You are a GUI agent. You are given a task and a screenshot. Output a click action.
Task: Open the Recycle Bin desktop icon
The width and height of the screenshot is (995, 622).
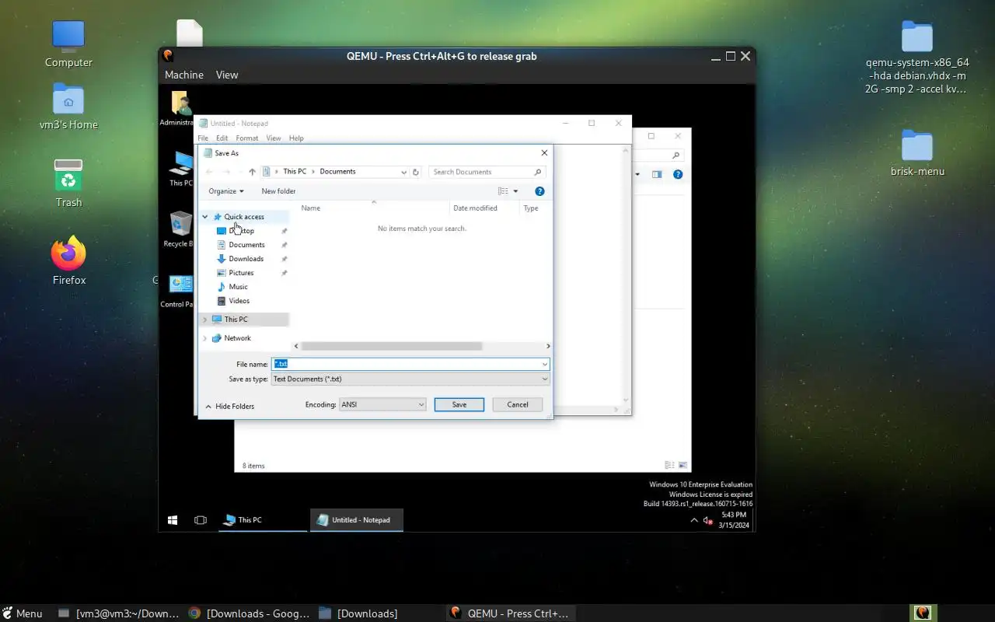[180, 229]
